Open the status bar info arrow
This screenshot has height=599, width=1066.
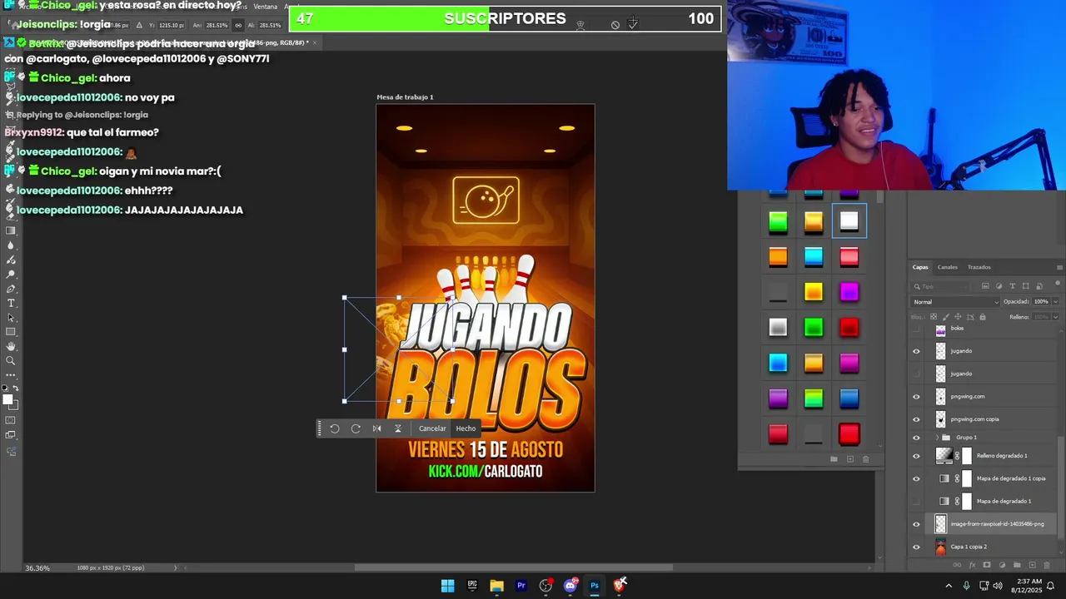[x=175, y=568]
